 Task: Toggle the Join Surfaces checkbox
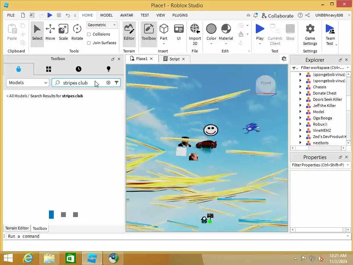pyautogui.click(x=89, y=43)
